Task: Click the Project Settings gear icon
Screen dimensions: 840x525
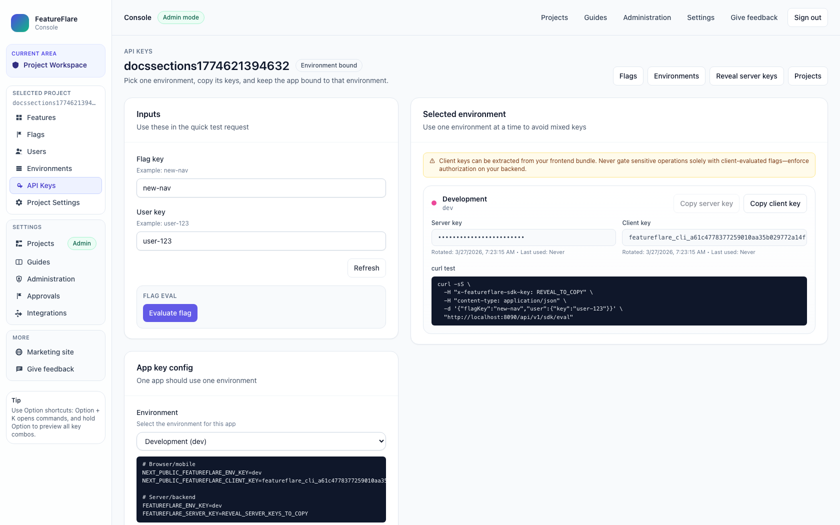Action: pyautogui.click(x=19, y=202)
